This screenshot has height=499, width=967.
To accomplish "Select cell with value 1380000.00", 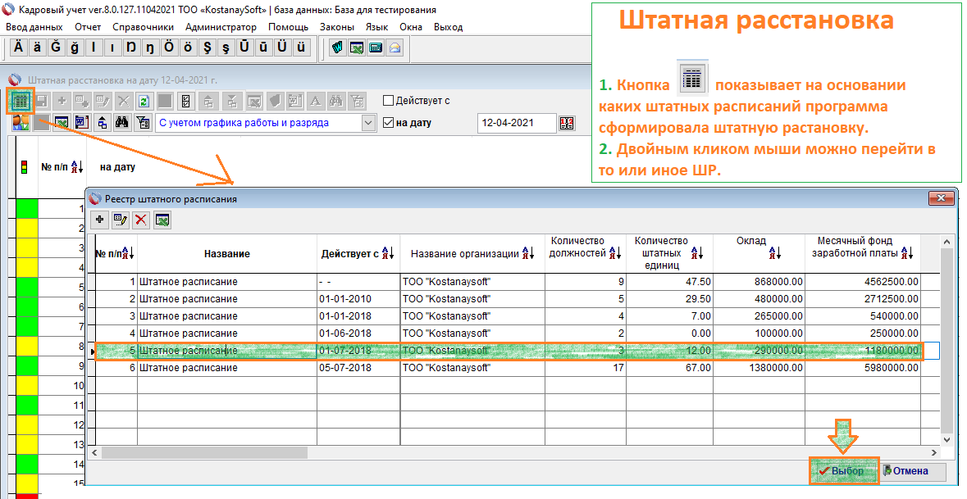I will pos(759,368).
